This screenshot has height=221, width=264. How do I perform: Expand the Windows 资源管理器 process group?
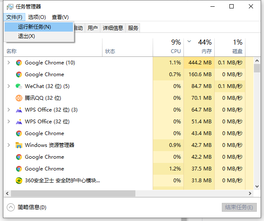[9, 145]
